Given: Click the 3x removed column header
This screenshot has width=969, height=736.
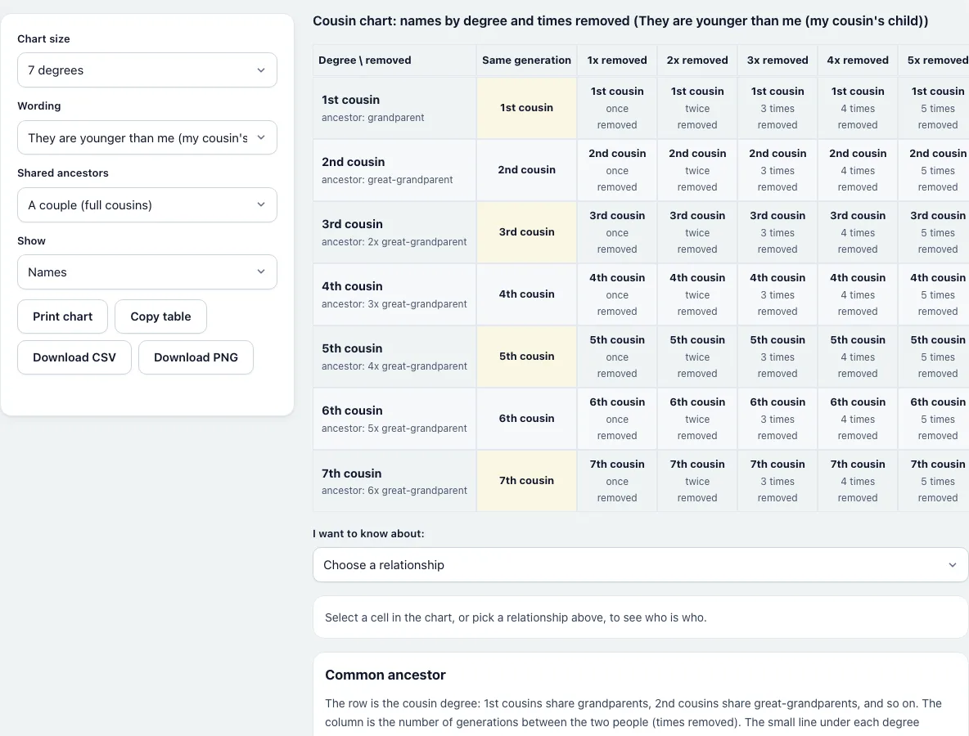Looking at the screenshot, I should 777,60.
